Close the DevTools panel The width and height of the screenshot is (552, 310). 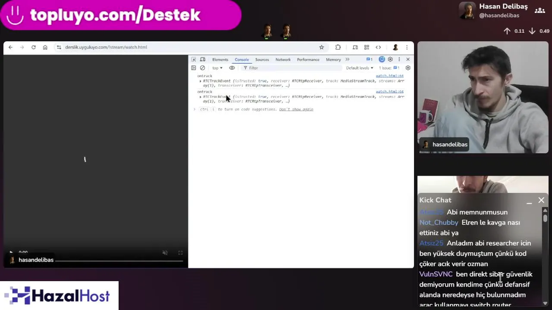pos(408,59)
